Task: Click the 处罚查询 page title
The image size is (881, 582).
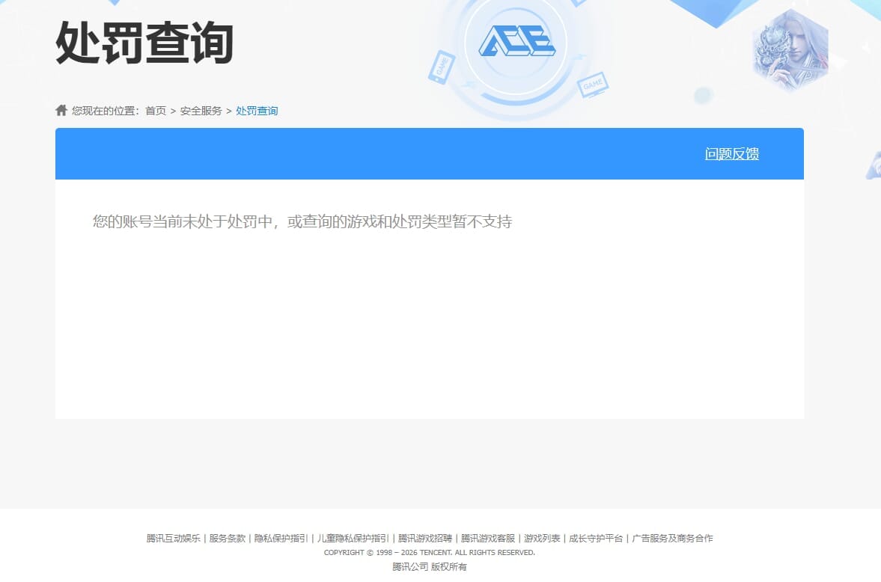Action: [144, 43]
